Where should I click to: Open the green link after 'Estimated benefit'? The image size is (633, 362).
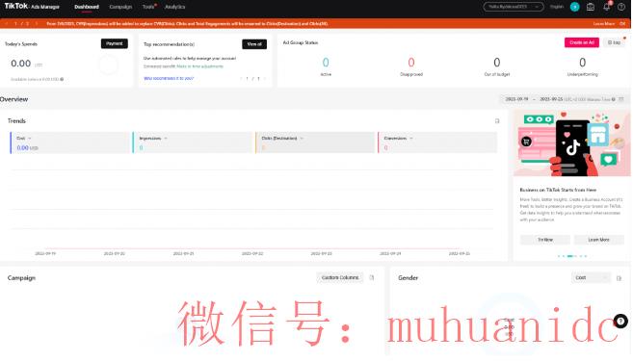coord(199,66)
